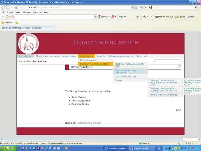Choose Card catalogues in dropdown menu
The width and height of the screenshot is (201, 151).
[96, 60]
